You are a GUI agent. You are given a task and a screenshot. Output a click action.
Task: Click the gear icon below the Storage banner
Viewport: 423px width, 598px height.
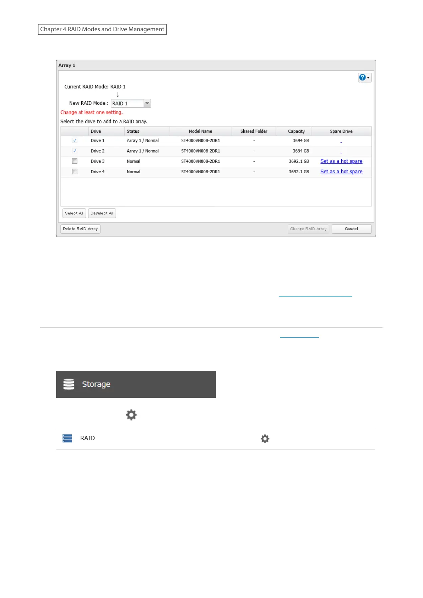coord(131,415)
